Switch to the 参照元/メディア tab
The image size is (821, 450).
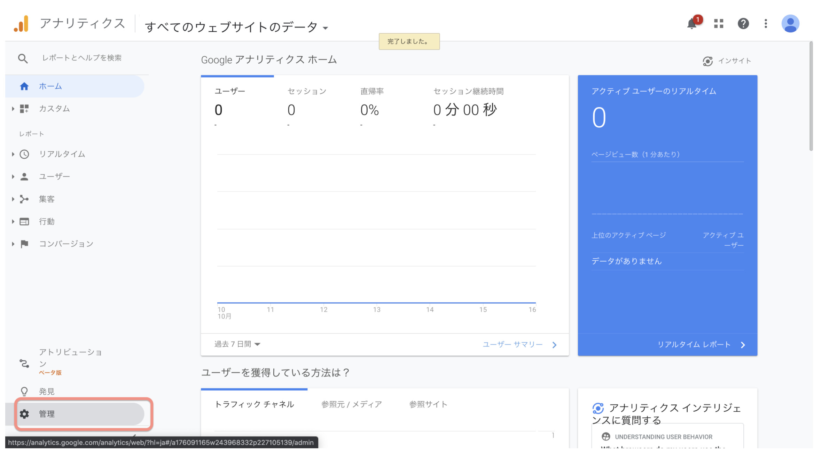(x=351, y=404)
